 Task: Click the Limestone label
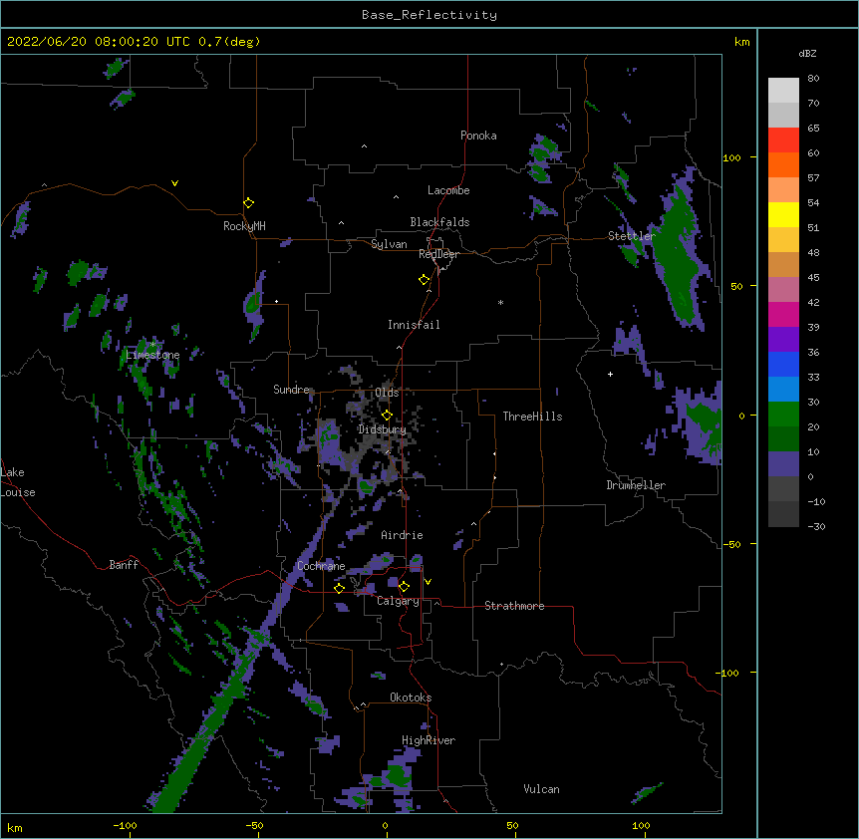point(152,355)
